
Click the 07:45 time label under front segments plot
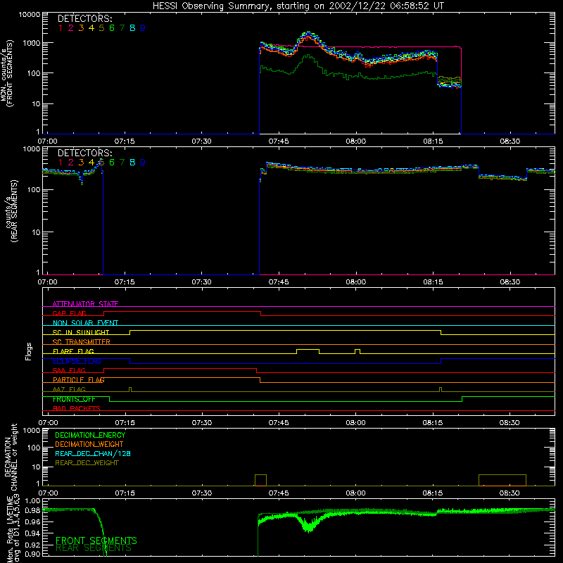[x=279, y=141]
